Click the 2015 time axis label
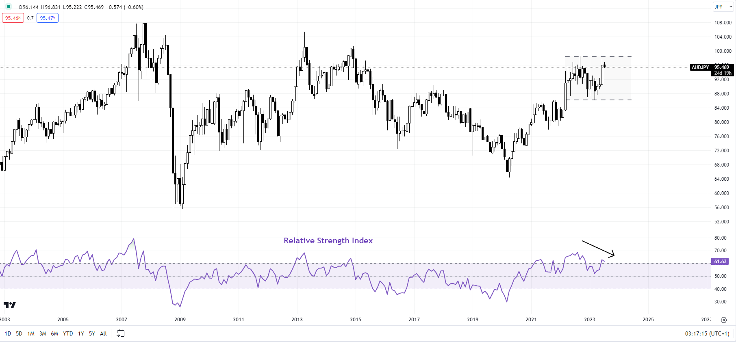 (x=356, y=320)
